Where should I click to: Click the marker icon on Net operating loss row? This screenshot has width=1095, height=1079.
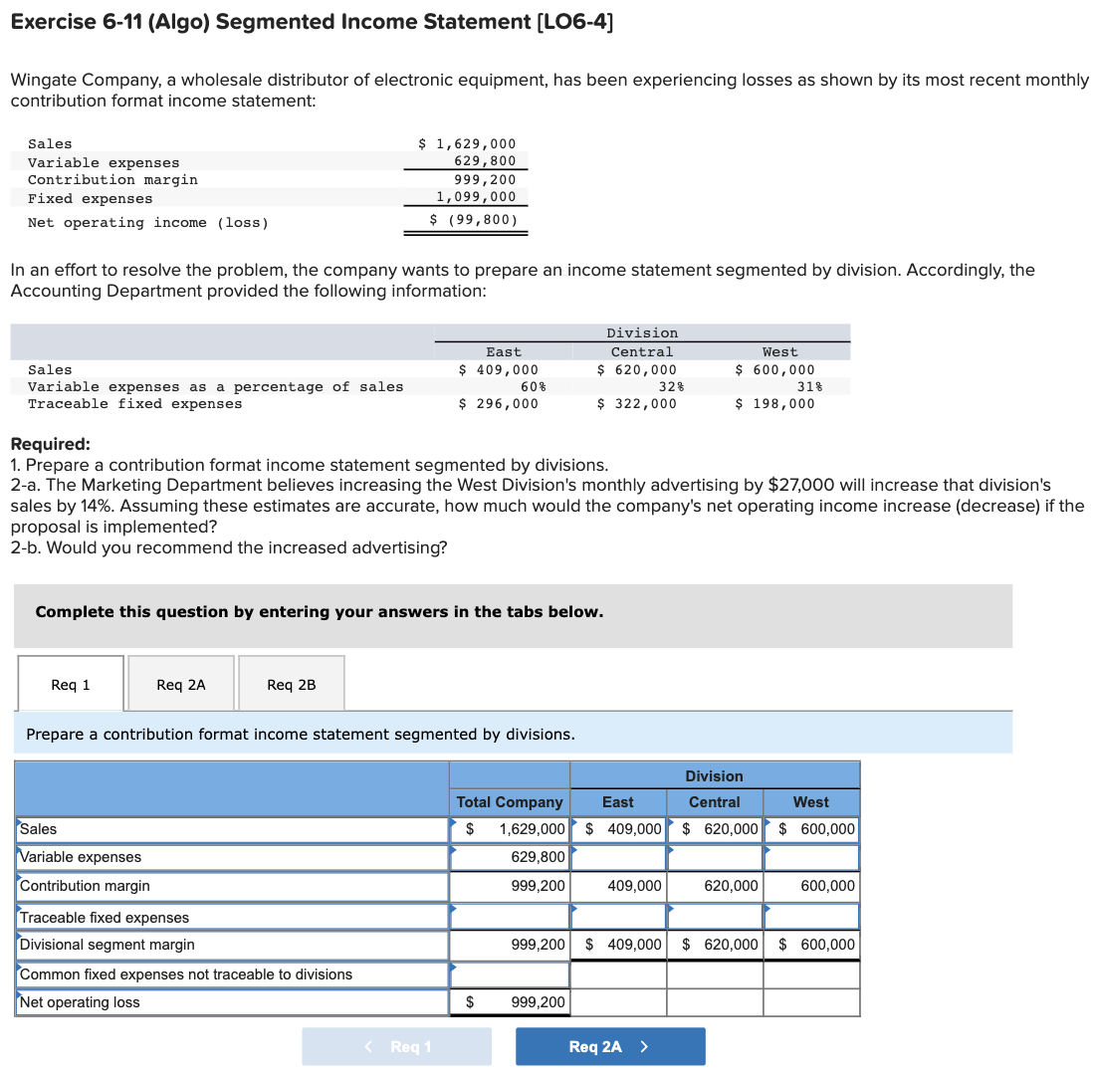[20, 995]
